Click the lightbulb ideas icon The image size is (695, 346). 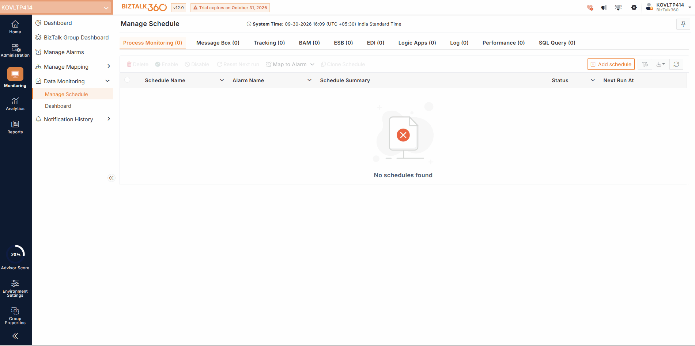pos(619,8)
